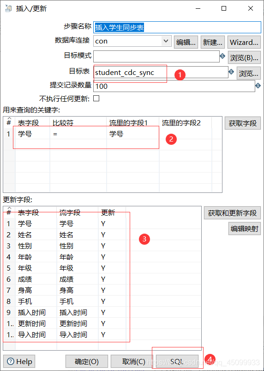Select the 学号 key table field cell

[x=32, y=134]
